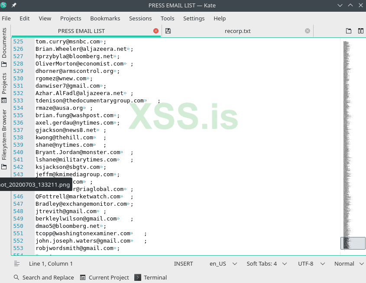Screen dimensions: 366x283
Task: Select the magnifier icon for Search and Replace
Action: (16, 277)
